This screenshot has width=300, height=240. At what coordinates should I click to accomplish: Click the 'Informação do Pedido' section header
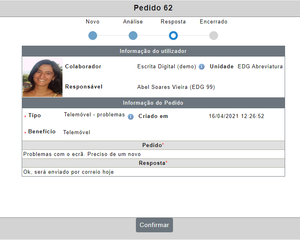(153, 103)
